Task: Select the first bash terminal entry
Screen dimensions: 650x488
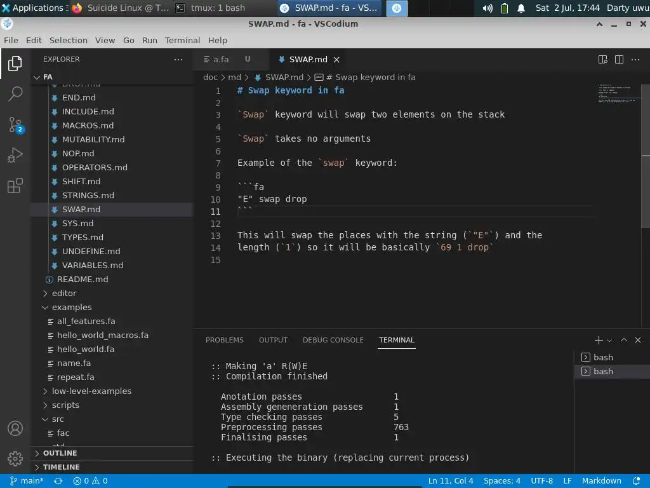Action: click(612, 357)
